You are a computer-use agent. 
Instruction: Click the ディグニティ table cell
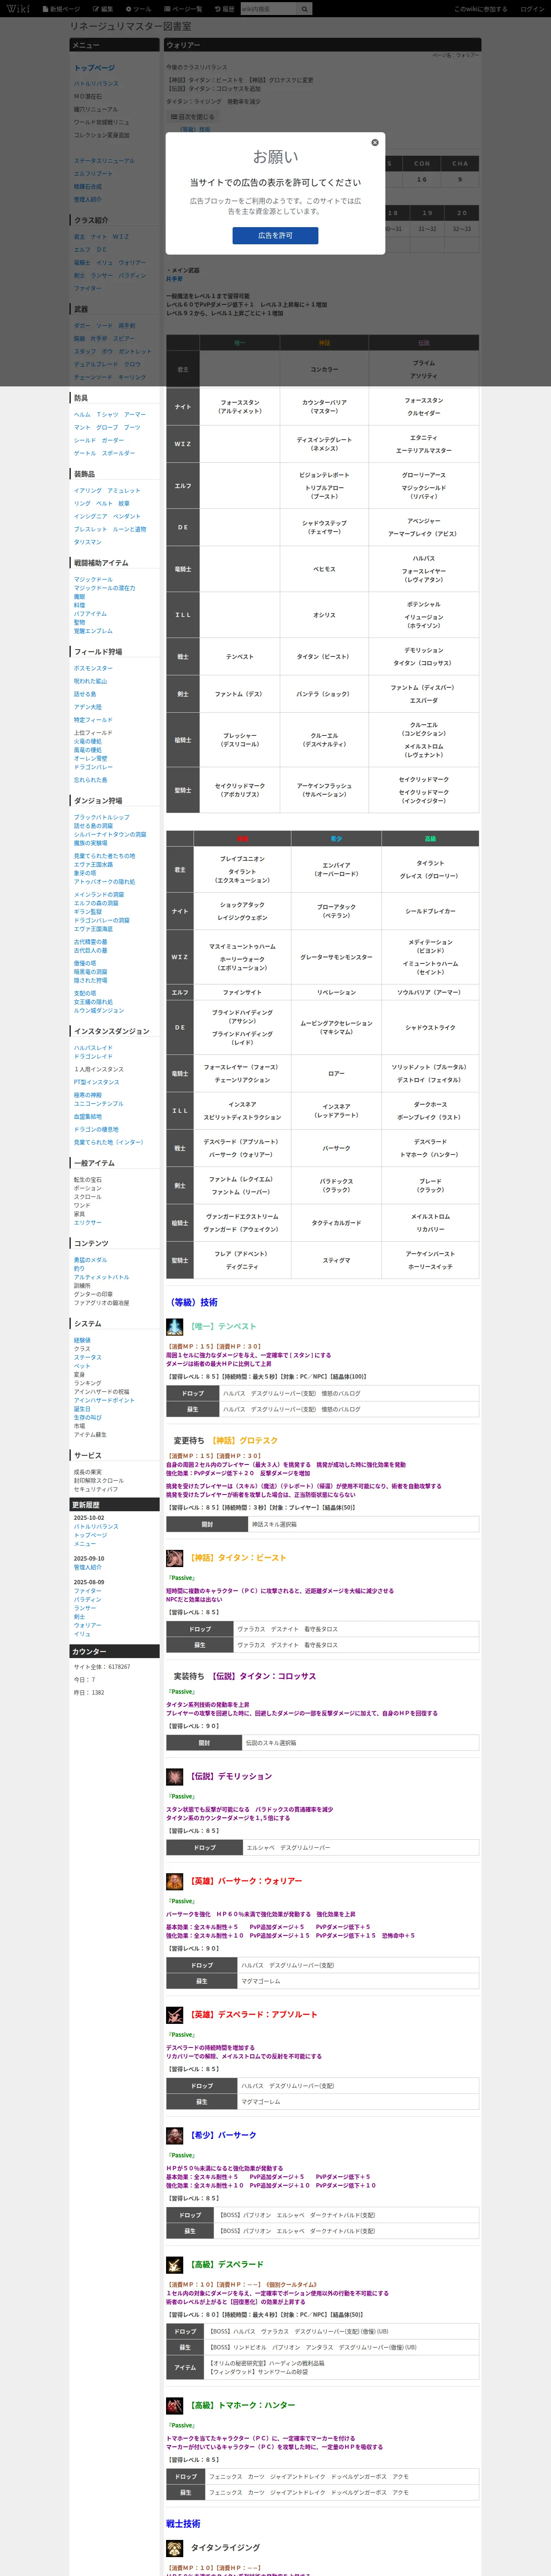[242, 1267]
